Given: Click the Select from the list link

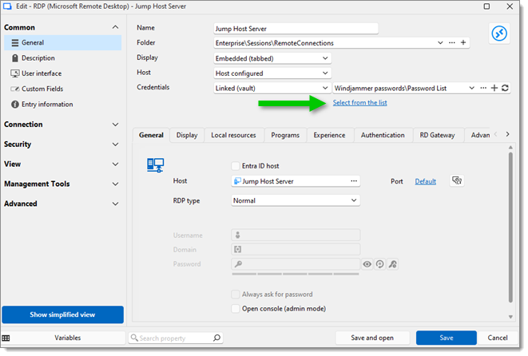Looking at the screenshot, I should point(359,103).
